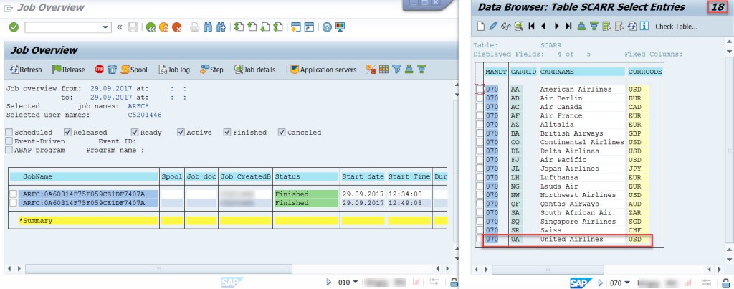Screen dimensions: 734x289
Task: Click the Release button
Action: point(69,70)
